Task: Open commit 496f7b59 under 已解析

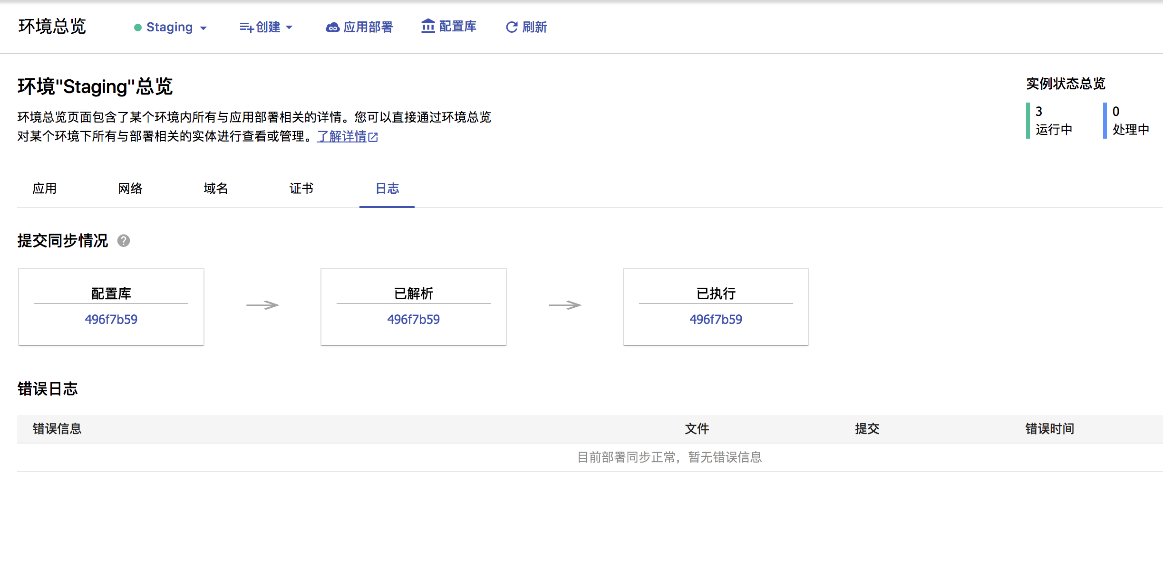Action: (x=414, y=319)
